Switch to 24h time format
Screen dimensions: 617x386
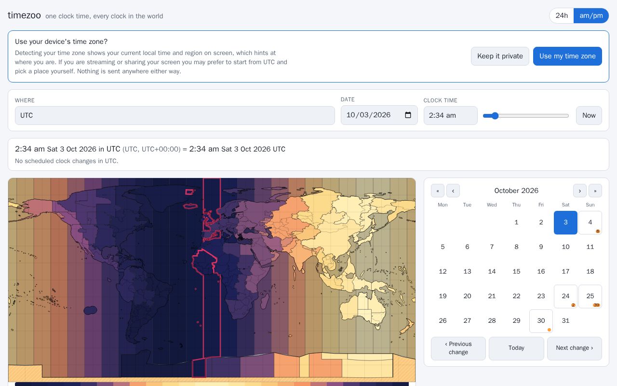(562, 15)
